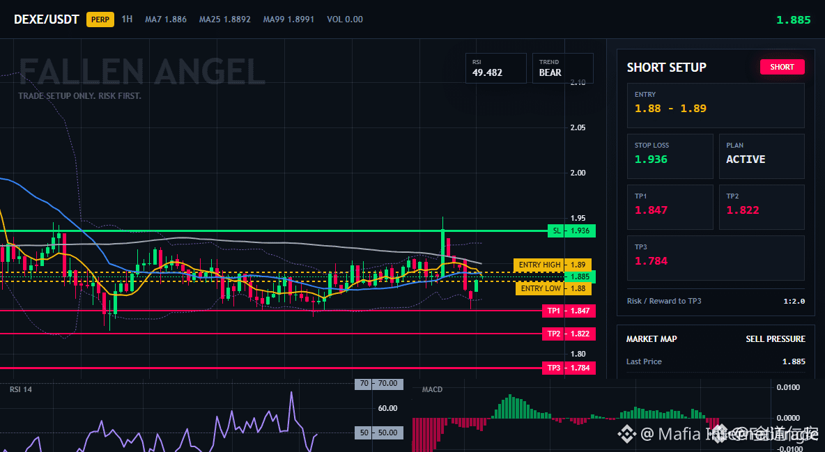The image size is (825, 452).
Task: Click the green 1.885 price at top right
Action: pyautogui.click(x=794, y=20)
